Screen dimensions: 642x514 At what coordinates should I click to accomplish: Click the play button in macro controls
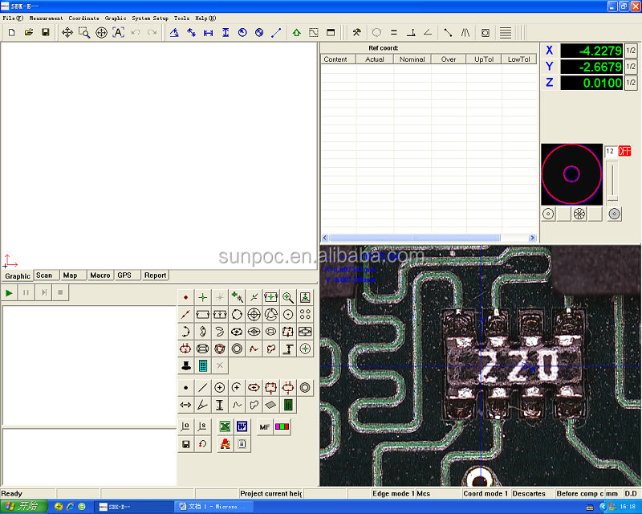click(x=10, y=293)
